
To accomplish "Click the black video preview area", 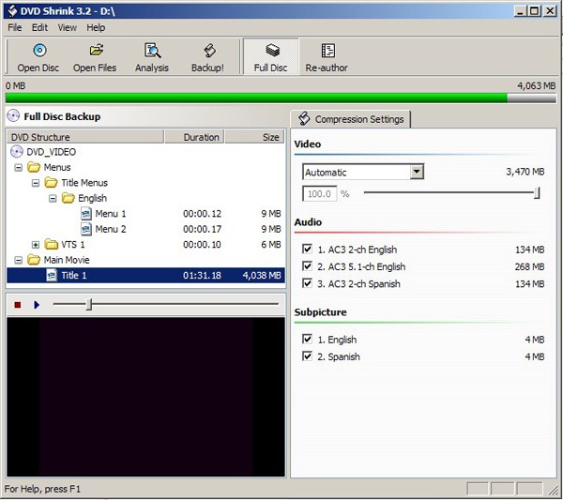I will pyautogui.click(x=145, y=397).
